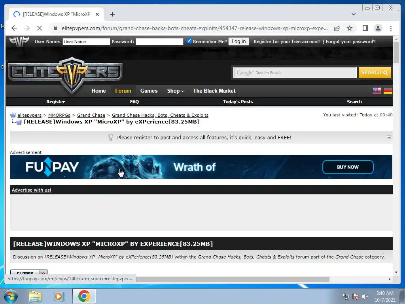405x304 pixels.
Task: Open Grand Chase Hacks, Bots, Cheats & Exploits link
Action: [x=160, y=115]
